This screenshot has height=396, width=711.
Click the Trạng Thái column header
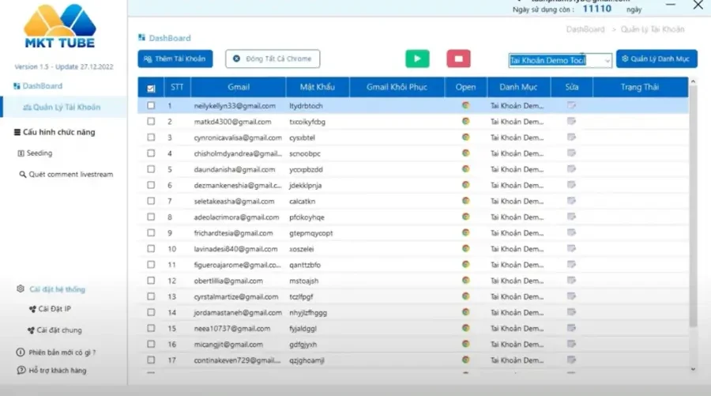coord(640,87)
